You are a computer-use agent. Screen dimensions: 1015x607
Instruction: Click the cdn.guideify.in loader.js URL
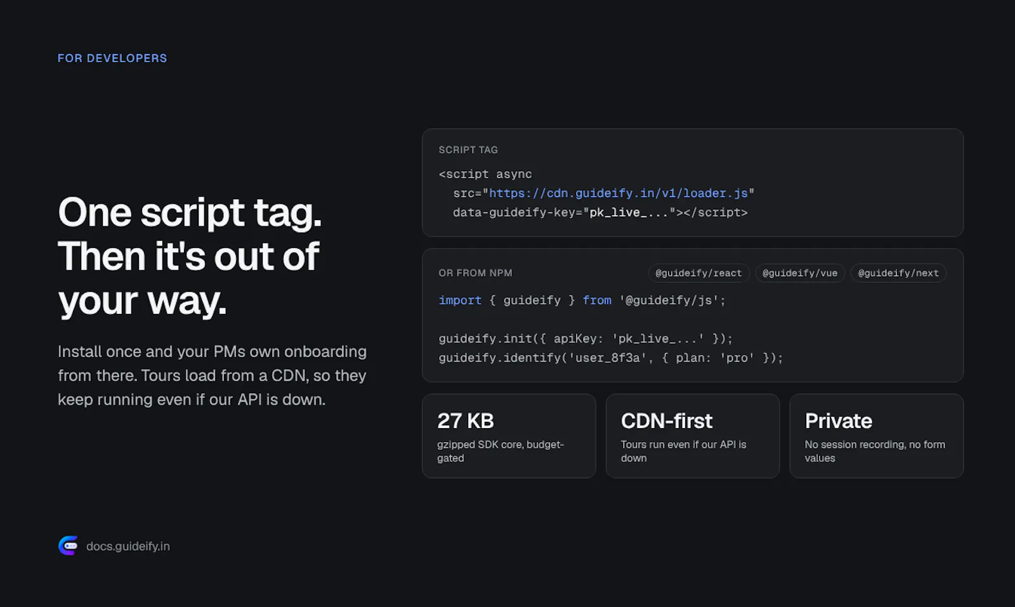(x=619, y=193)
